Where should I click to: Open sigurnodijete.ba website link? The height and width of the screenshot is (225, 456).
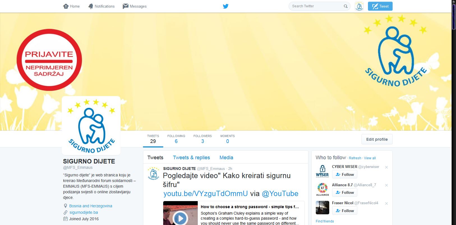pos(84,212)
